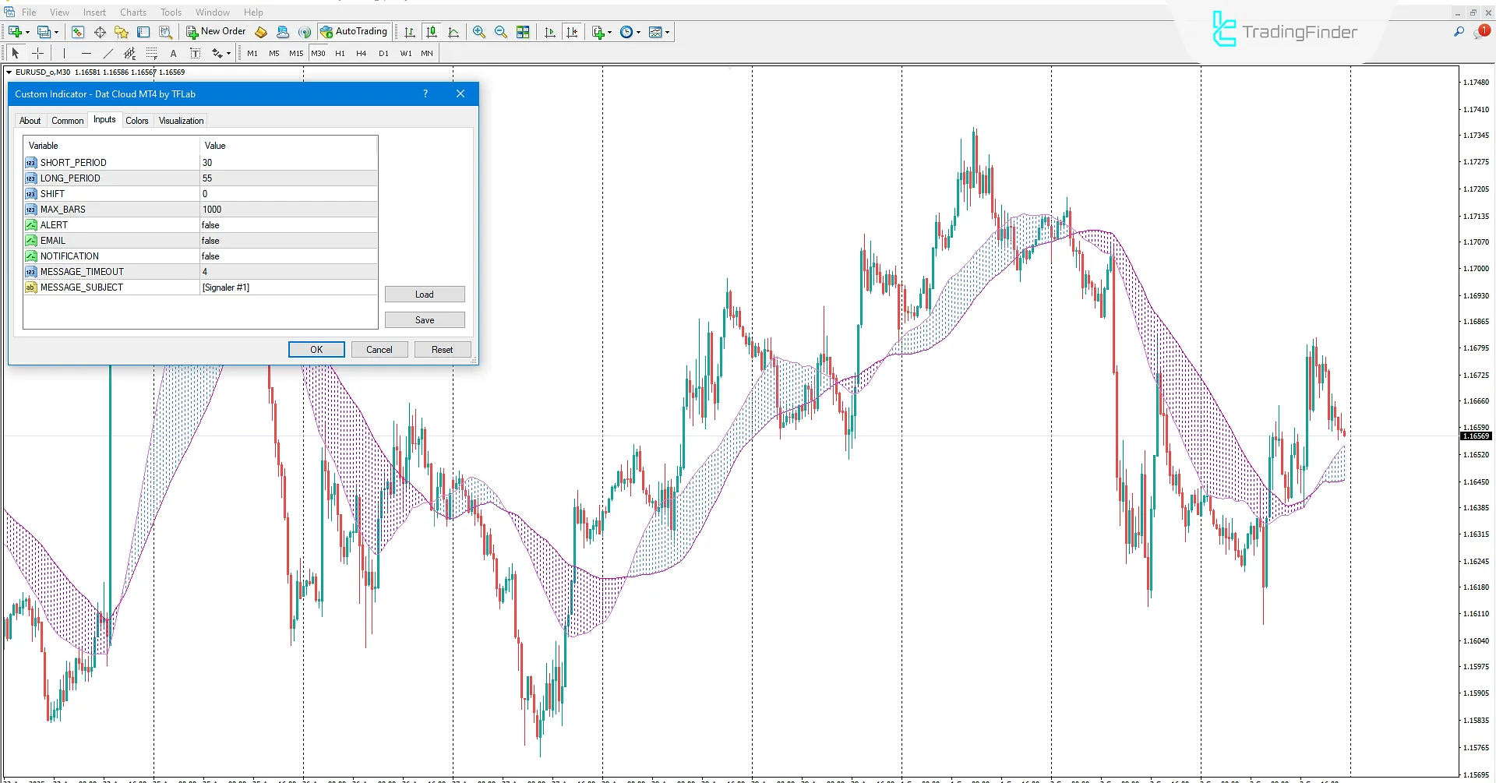Screen dimensions: 1496x783
Task: Open the Charts menu
Action: click(132, 12)
